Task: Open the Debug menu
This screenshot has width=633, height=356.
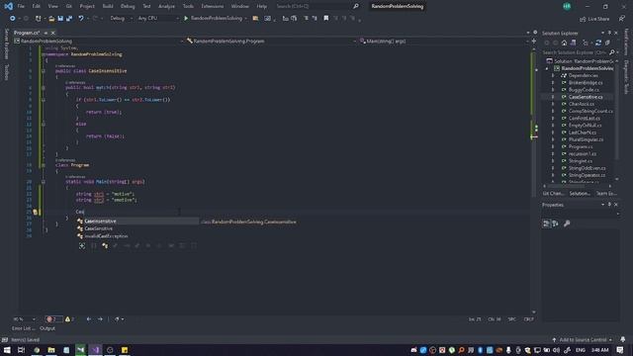Action: click(128, 7)
